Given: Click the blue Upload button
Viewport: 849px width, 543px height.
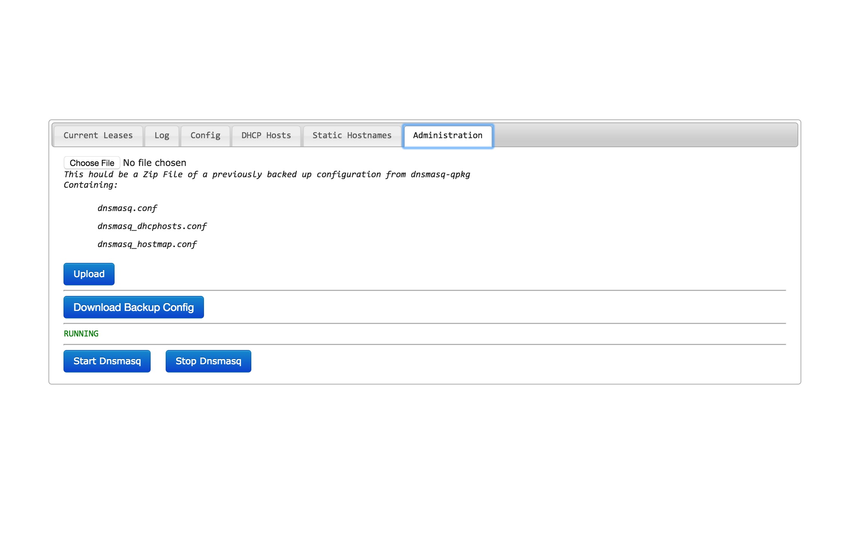Looking at the screenshot, I should click(89, 274).
